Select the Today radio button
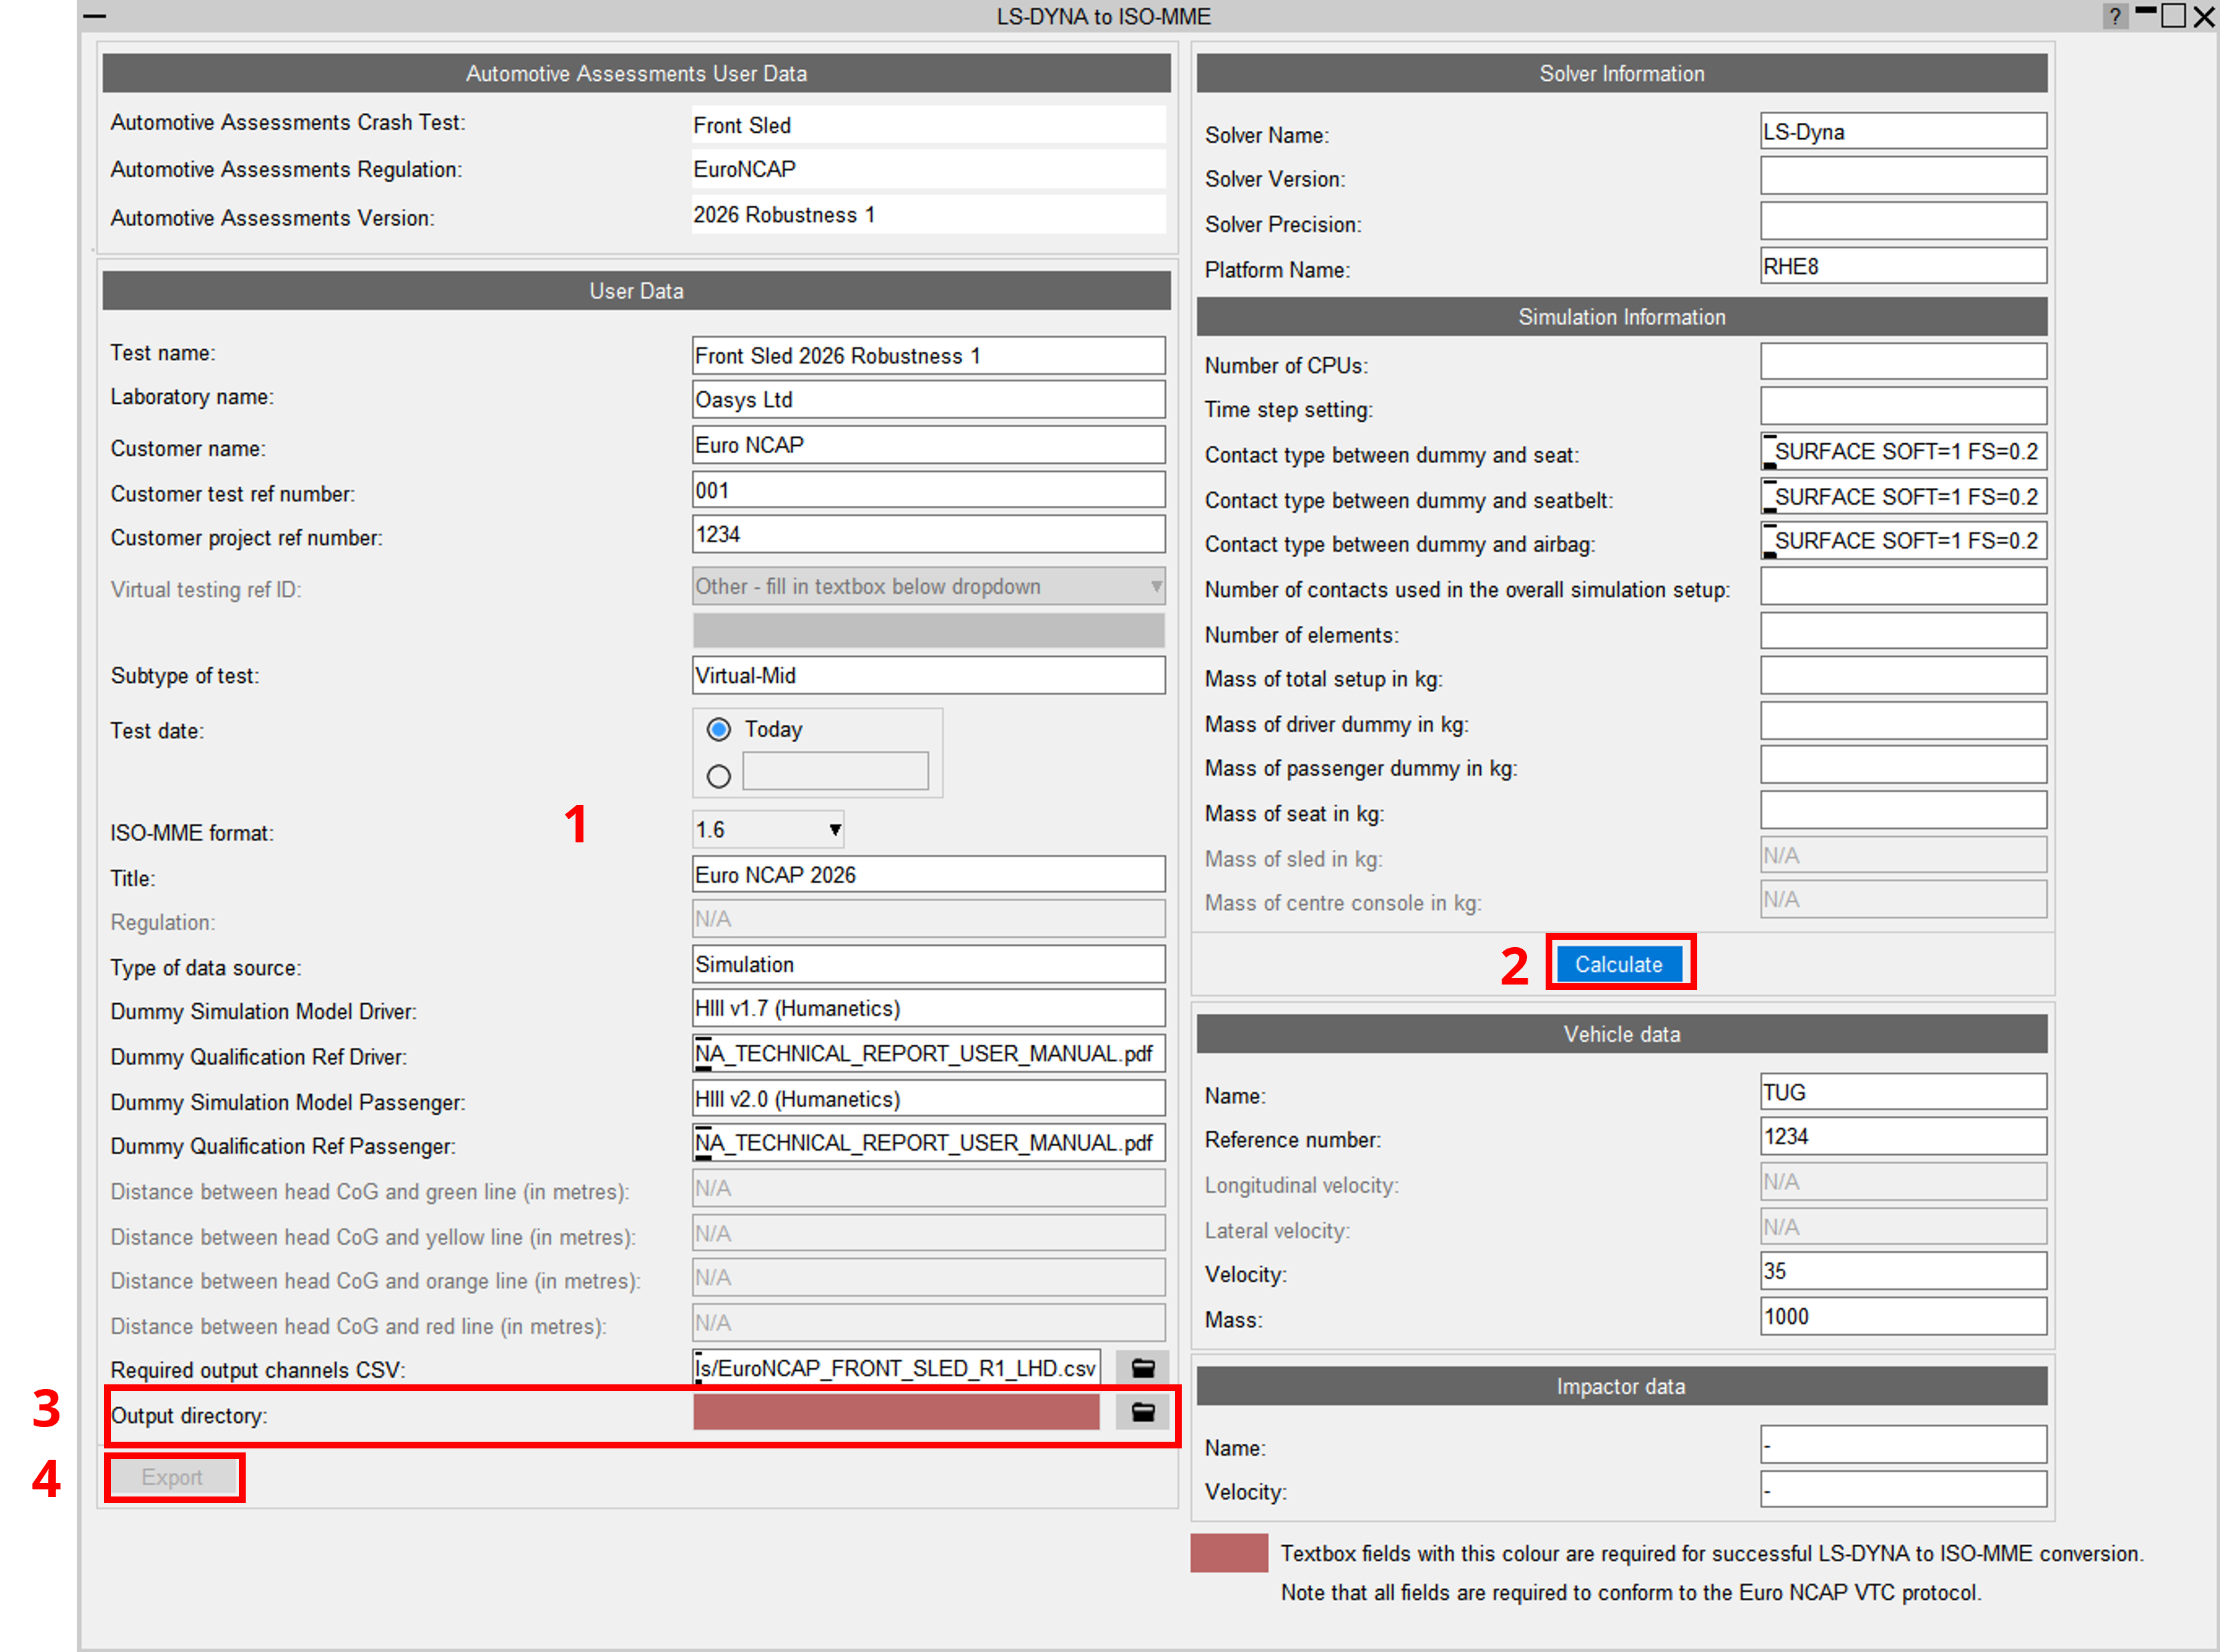The image size is (2220, 1652). click(x=718, y=729)
